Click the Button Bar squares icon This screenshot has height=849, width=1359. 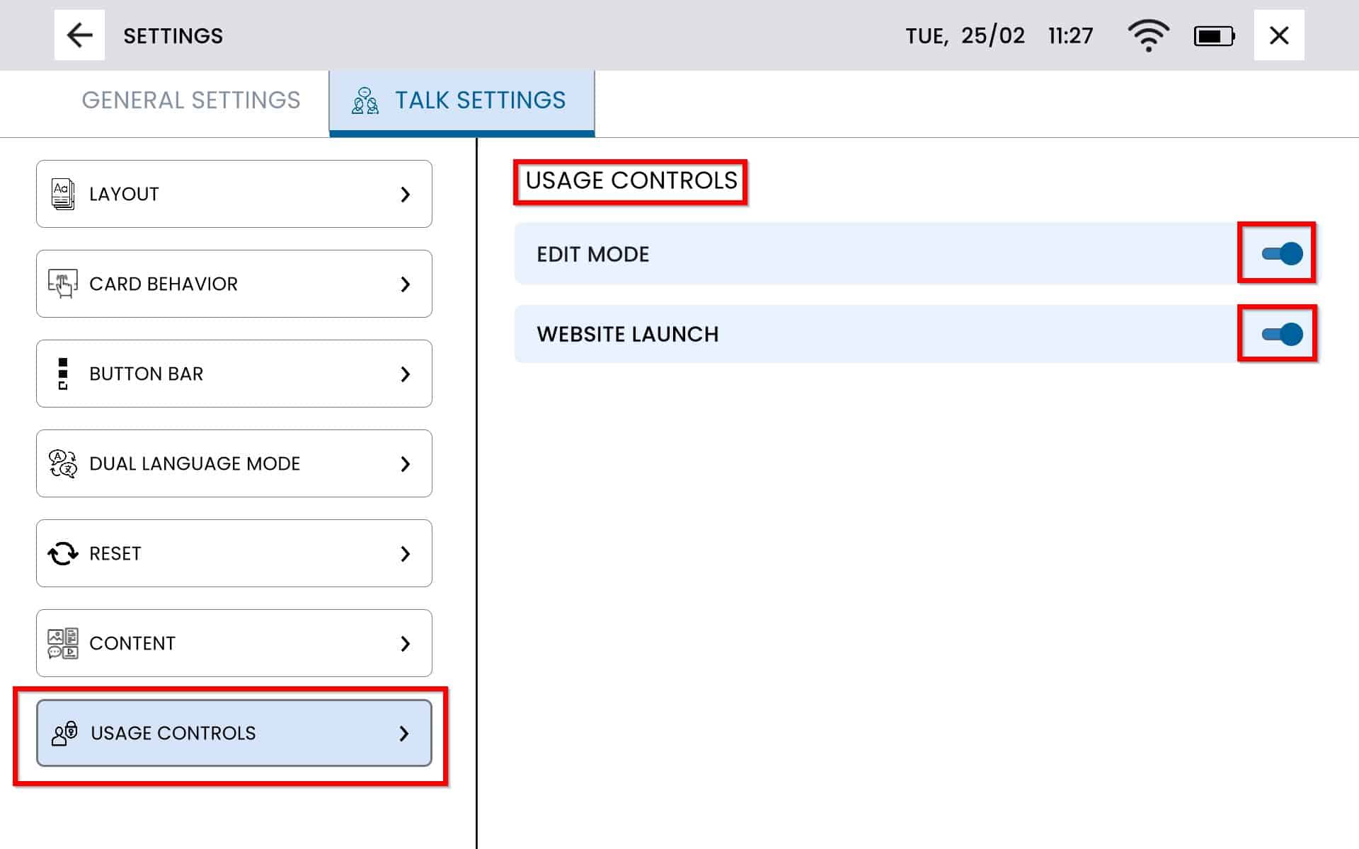pos(62,374)
